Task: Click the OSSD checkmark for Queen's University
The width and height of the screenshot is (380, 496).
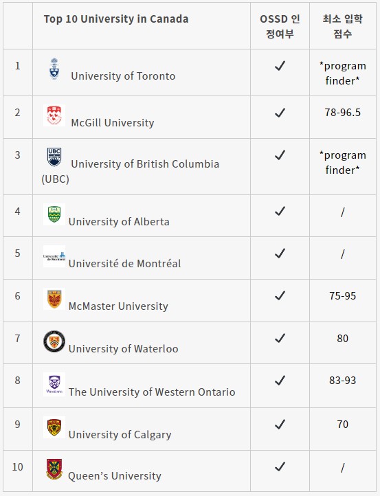Action: 280,466
